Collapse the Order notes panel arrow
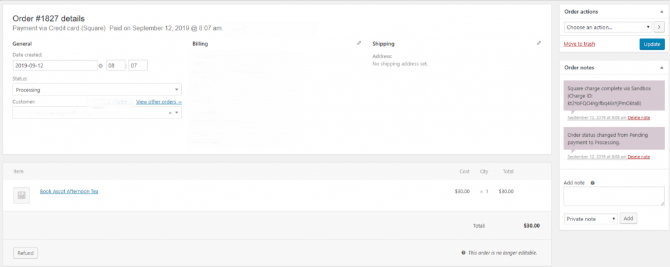 (661, 67)
